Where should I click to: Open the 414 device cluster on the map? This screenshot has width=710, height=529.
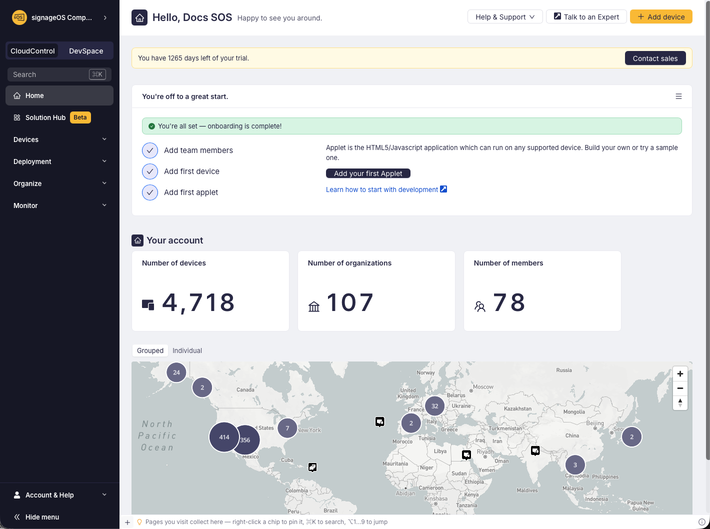[224, 437]
